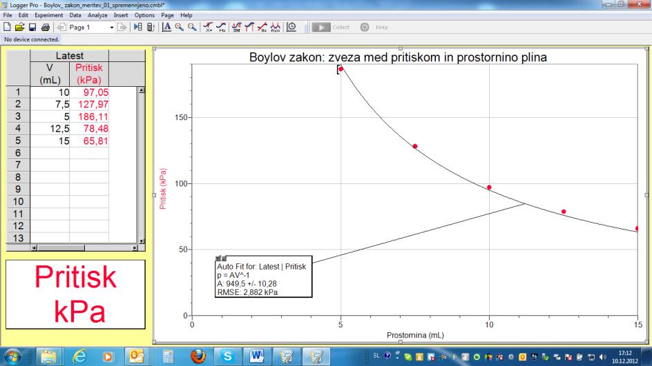Select the cell with pressure 127,97

point(89,104)
